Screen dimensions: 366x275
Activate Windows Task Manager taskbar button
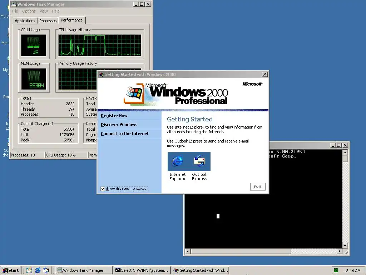tap(84, 270)
